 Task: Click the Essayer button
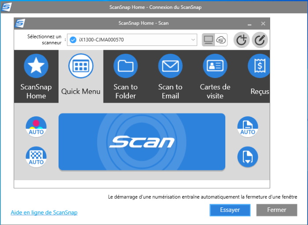(x=230, y=210)
